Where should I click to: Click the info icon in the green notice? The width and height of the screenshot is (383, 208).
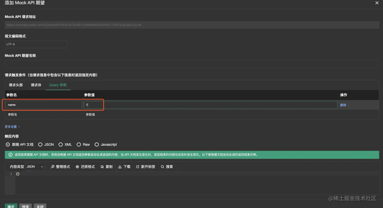point(10,155)
